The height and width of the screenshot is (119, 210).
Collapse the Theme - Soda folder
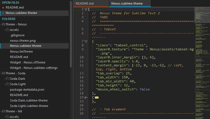(1, 73)
